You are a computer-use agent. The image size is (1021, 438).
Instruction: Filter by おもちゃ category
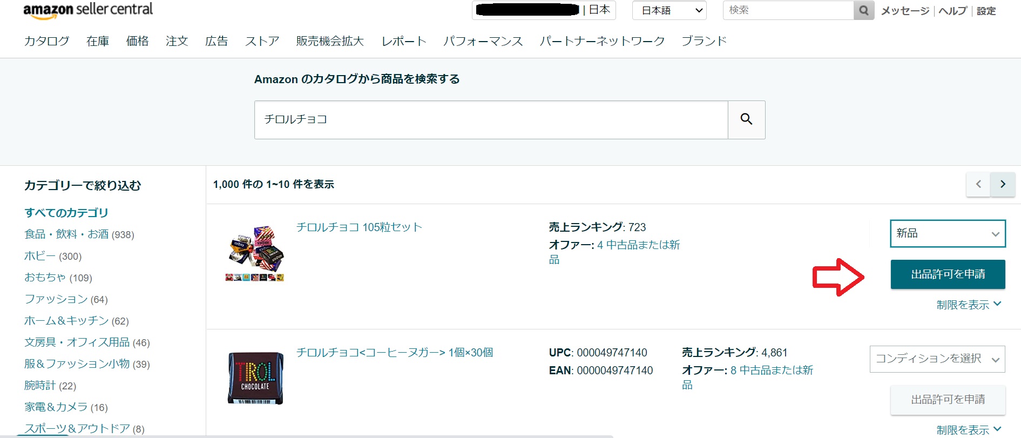tap(58, 278)
